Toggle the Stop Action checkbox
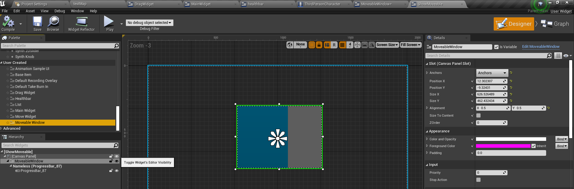Viewport: 574px width, 189px height. pyautogui.click(x=478, y=180)
